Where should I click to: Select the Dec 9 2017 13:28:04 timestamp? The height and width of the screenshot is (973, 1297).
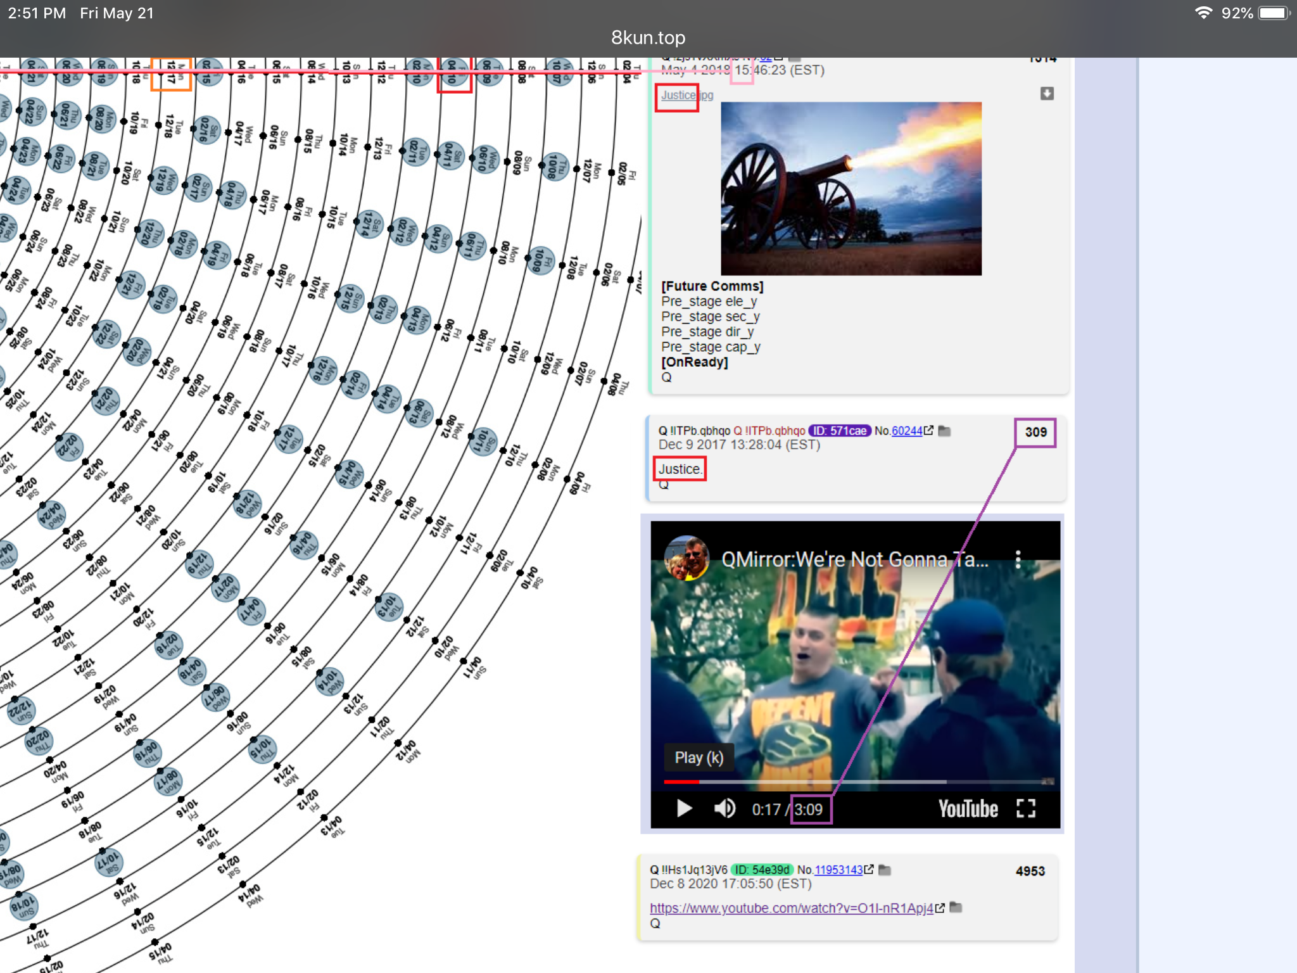(x=739, y=445)
